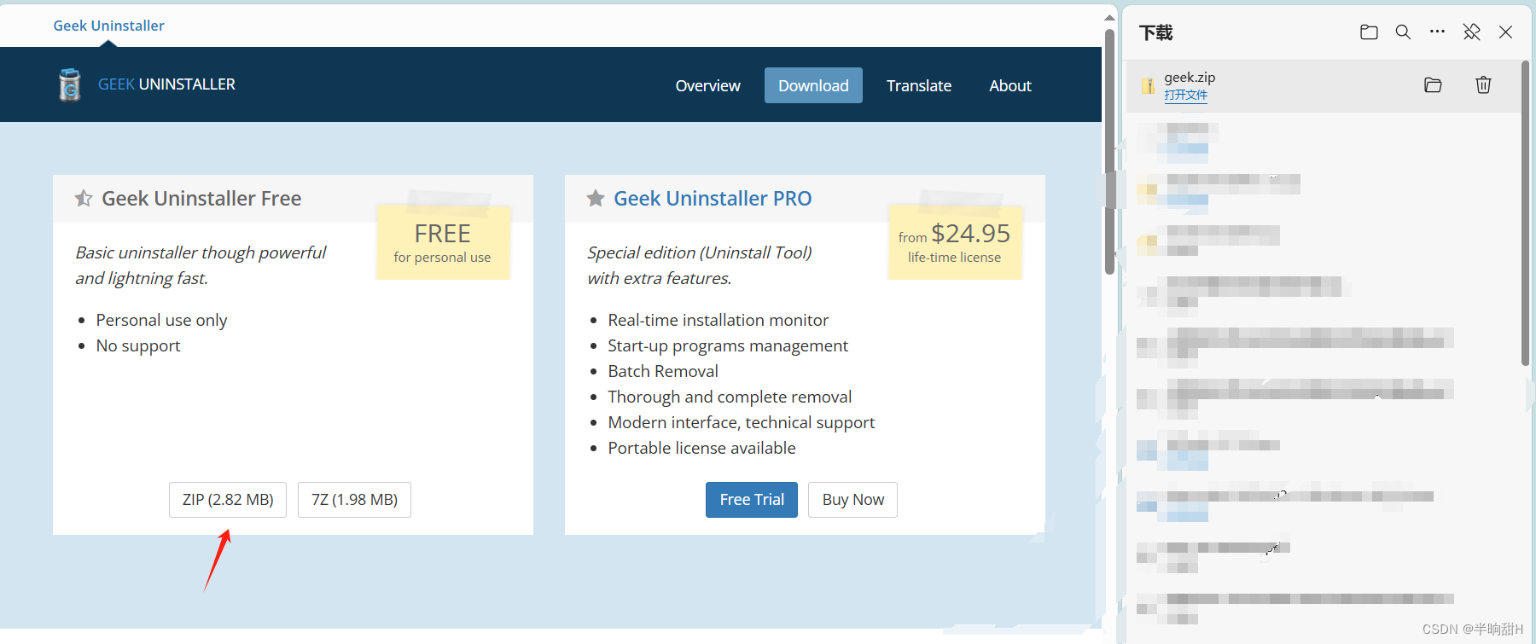Open the downloads folder icon in panel header
The width and height of the screenshot is (1536, 644).
point(1369,32)
